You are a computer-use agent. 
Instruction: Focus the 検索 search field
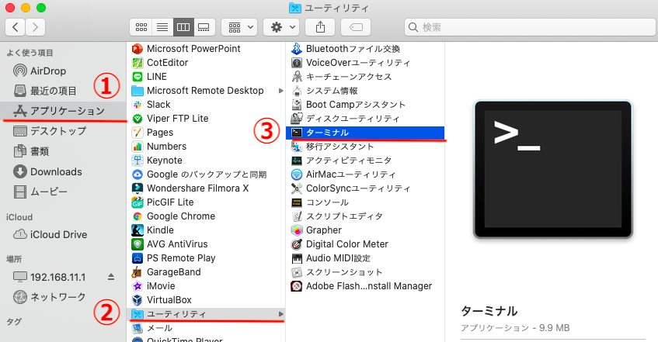[530, 27]
